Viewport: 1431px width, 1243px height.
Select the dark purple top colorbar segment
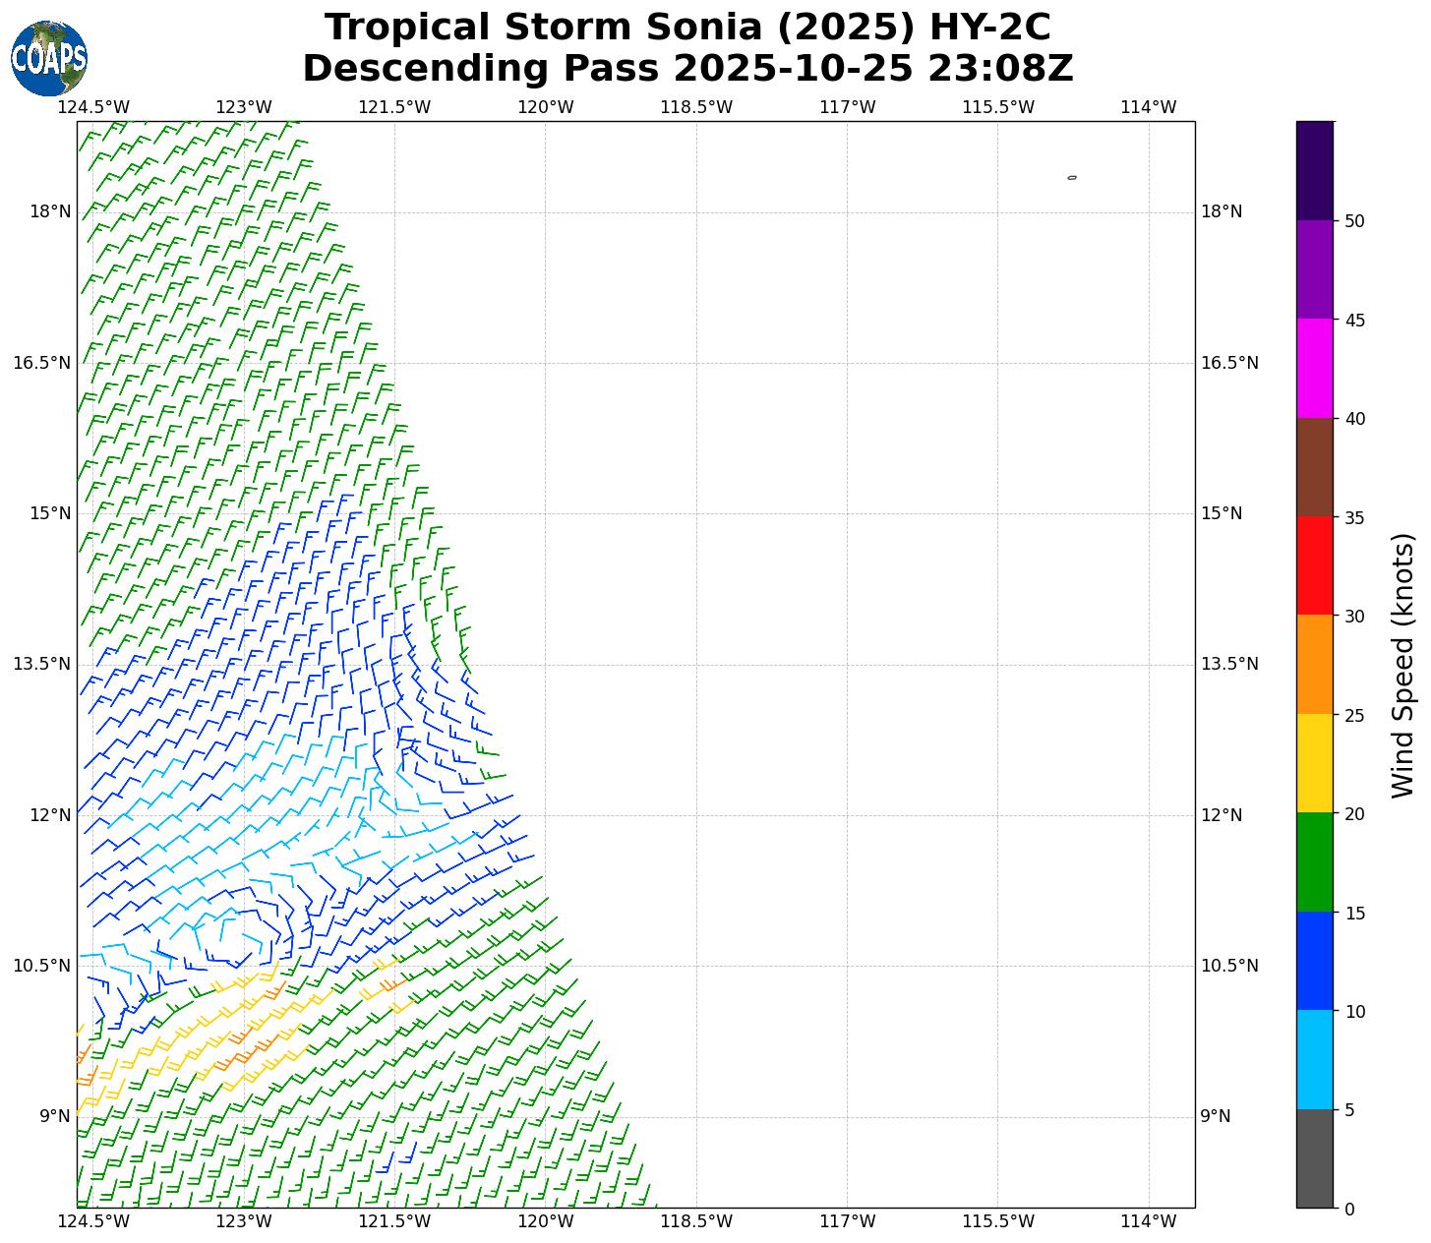(1315, 170)
